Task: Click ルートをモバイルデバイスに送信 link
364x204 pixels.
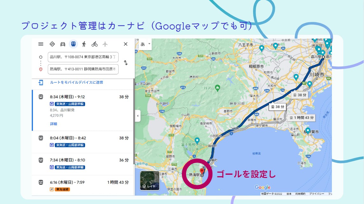Action: [x=76, y=82]
